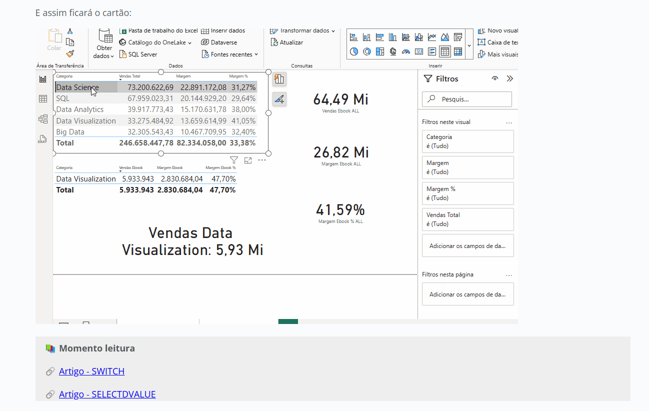
Task: Click the build visual icon beside table
Action: point(279,79)
